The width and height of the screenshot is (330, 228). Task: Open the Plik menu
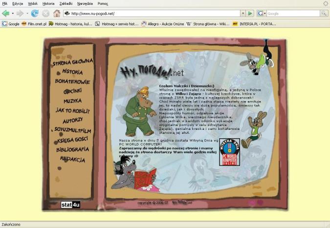coord(4,3)
